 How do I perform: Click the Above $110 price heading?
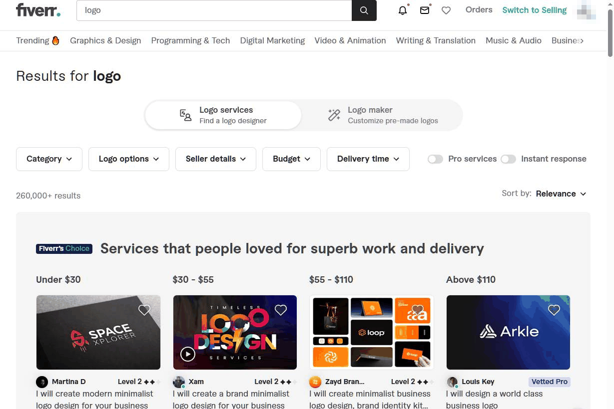point(471,279)
